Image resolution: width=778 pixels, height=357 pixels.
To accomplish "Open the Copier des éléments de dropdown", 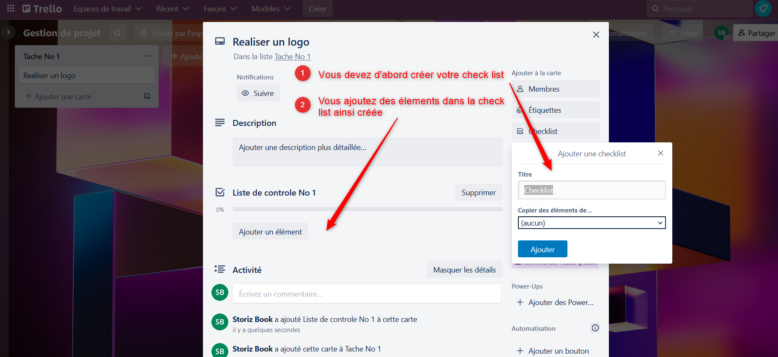I will [x=592, y=223].
